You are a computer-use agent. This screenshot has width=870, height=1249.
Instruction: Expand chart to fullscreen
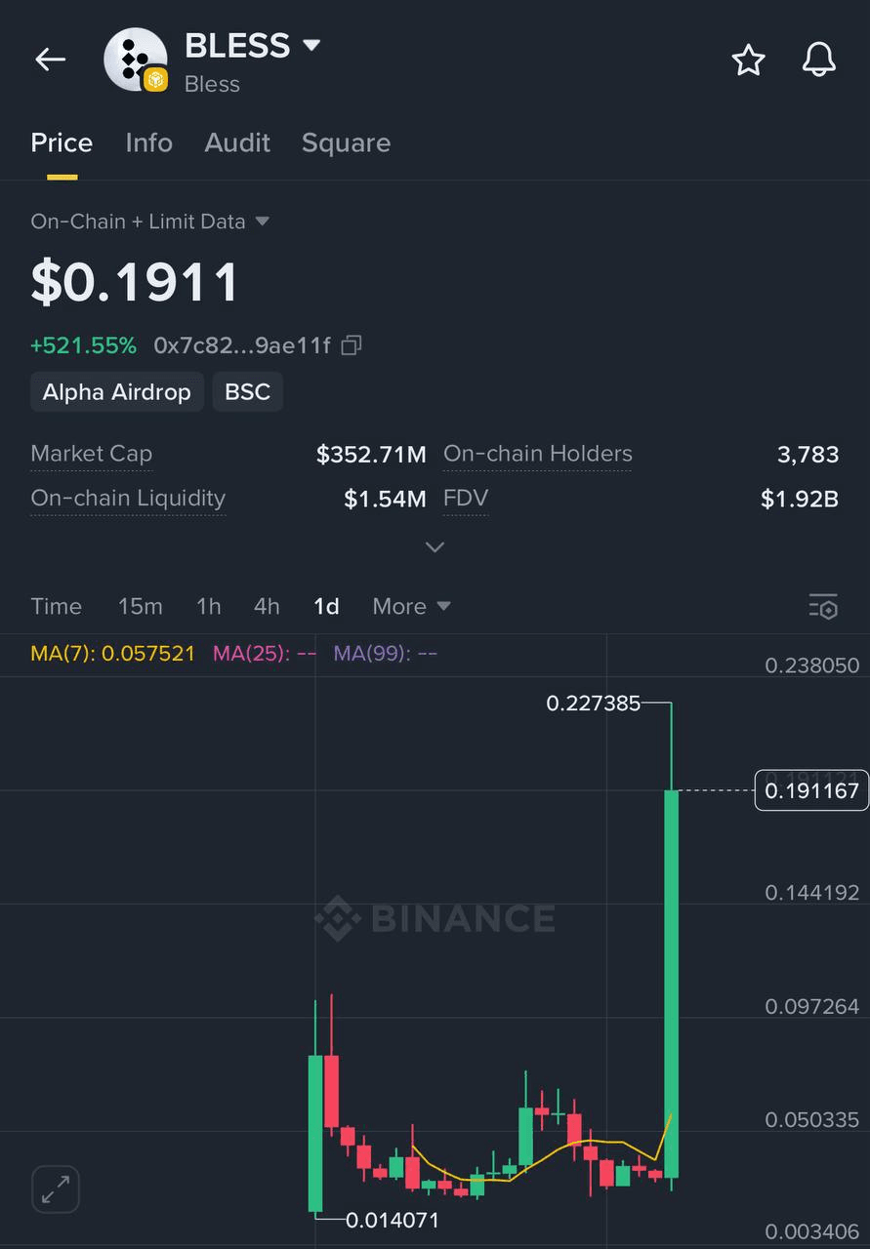pyautogui.click(x=56, y=1189)
